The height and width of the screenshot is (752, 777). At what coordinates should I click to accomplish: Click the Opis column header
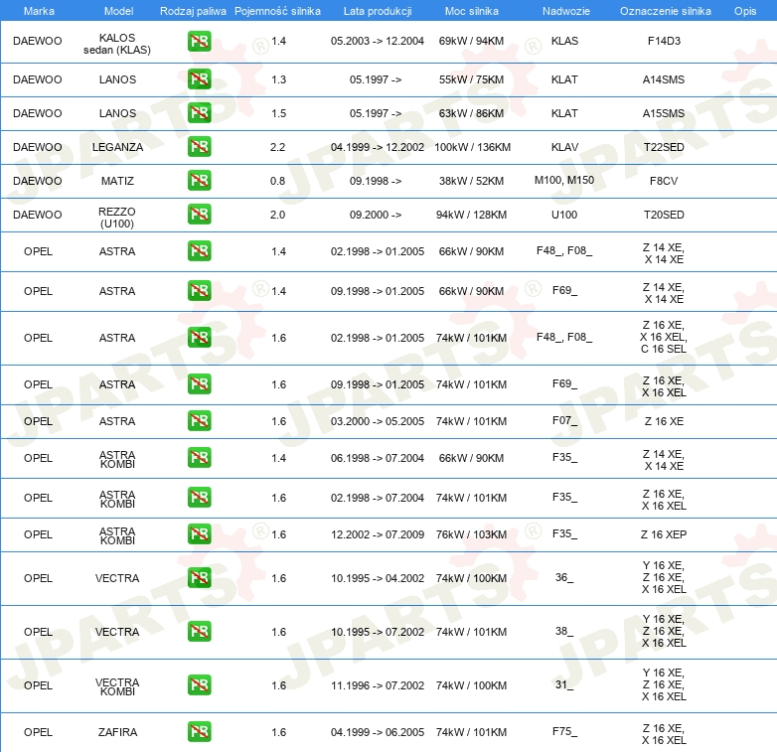tap(745, 11)
